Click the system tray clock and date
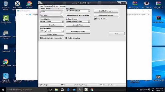The width and height of the screenshot is (165, 92). 160,90
